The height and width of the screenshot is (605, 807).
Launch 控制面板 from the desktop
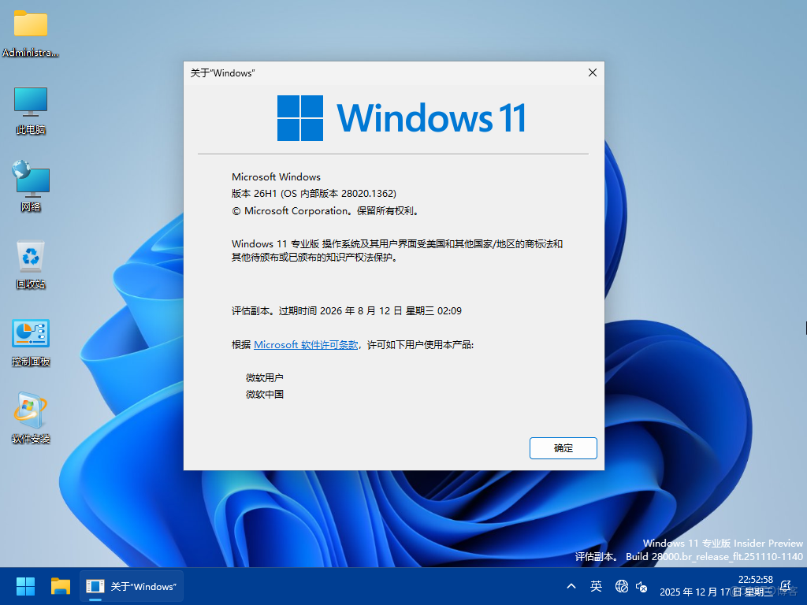pyautogui.click(x=30, y=331)
